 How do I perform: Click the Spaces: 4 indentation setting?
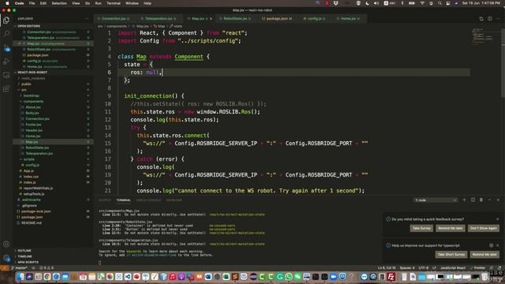(x=407, y=268)
